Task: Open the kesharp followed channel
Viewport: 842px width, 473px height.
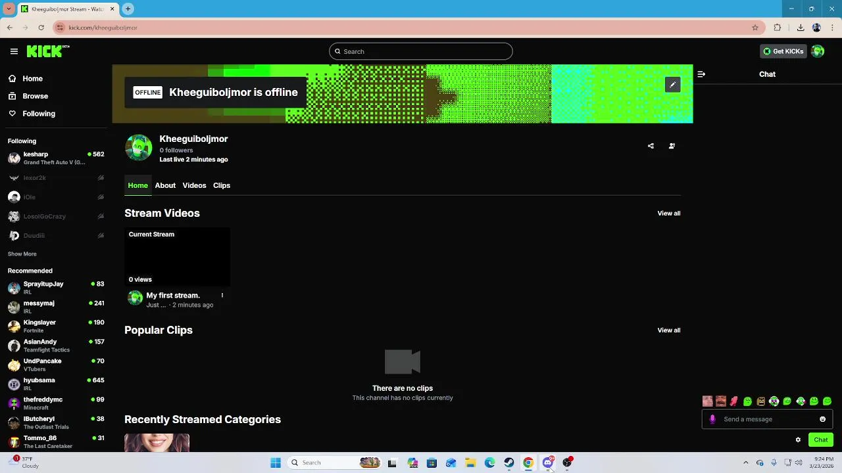Action: pos(56,158)
